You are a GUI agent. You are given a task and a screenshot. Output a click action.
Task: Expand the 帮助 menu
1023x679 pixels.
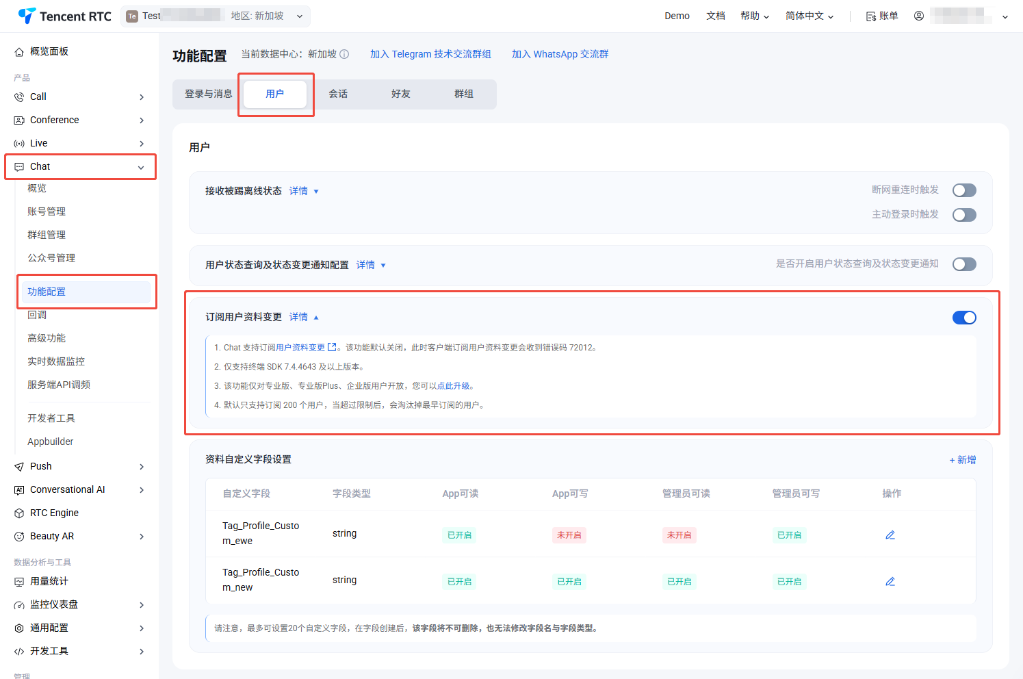coord(755,16)
